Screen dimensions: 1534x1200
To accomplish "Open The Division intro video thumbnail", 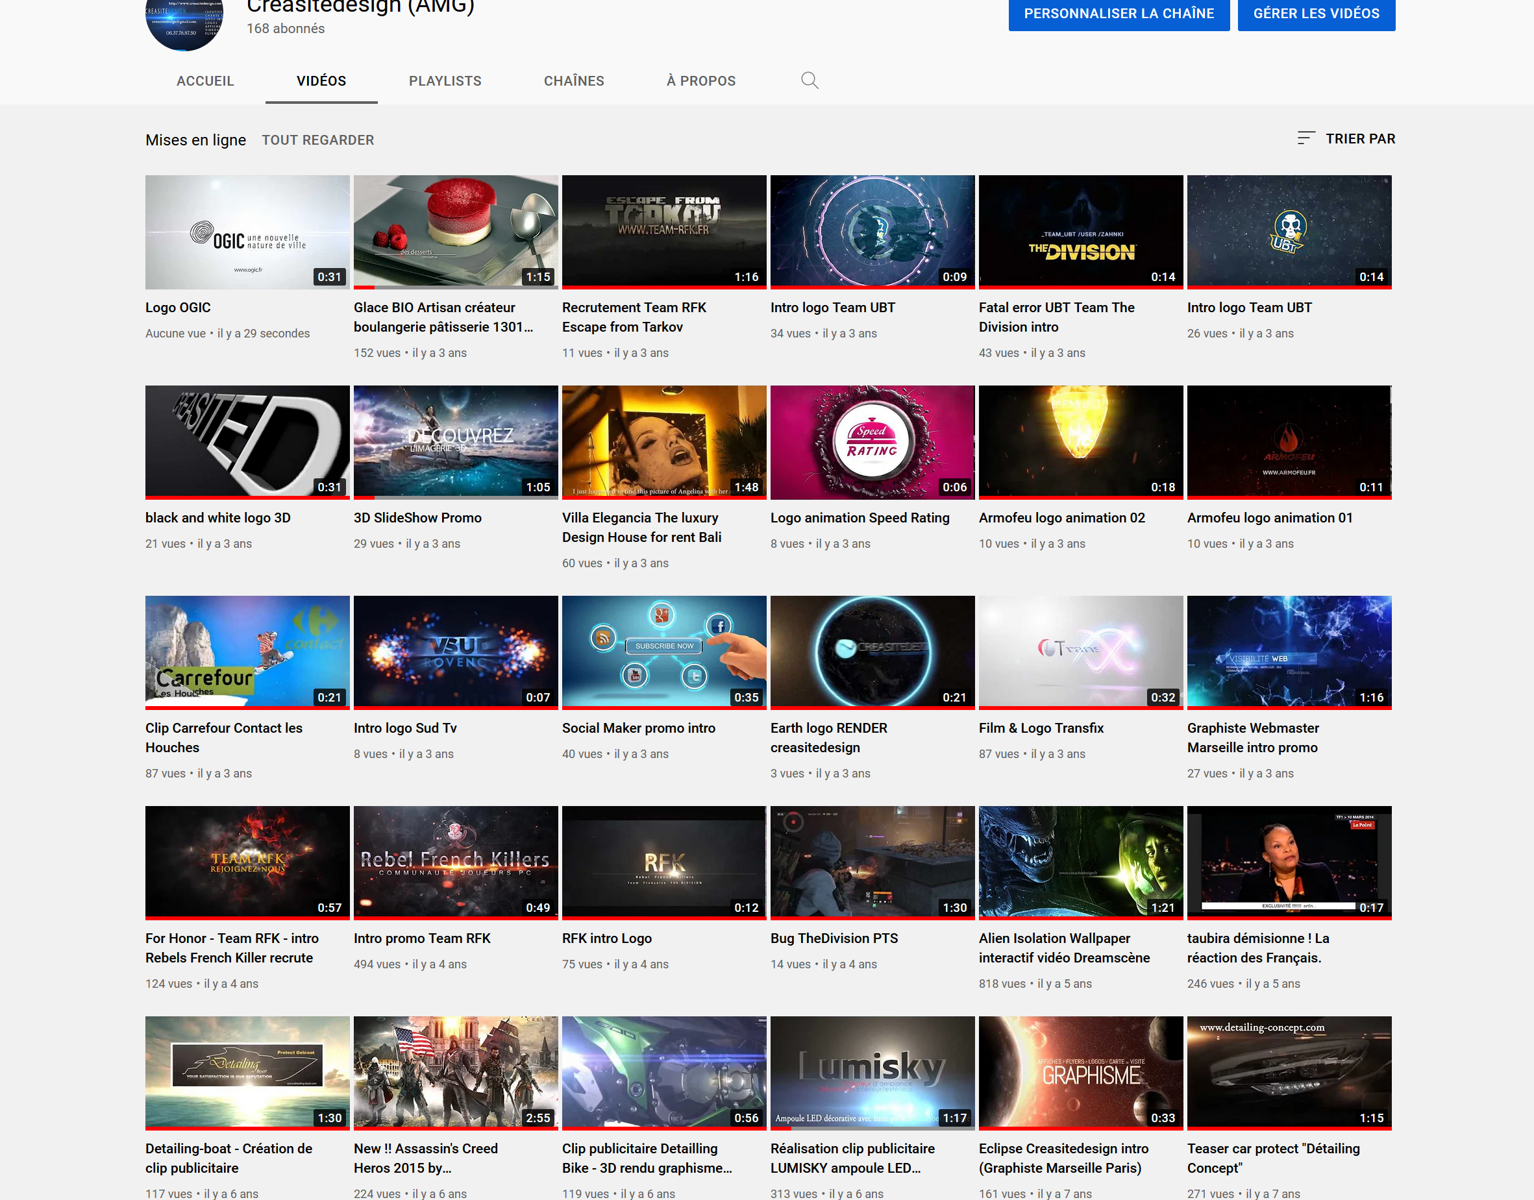I will pos(1080,232).
